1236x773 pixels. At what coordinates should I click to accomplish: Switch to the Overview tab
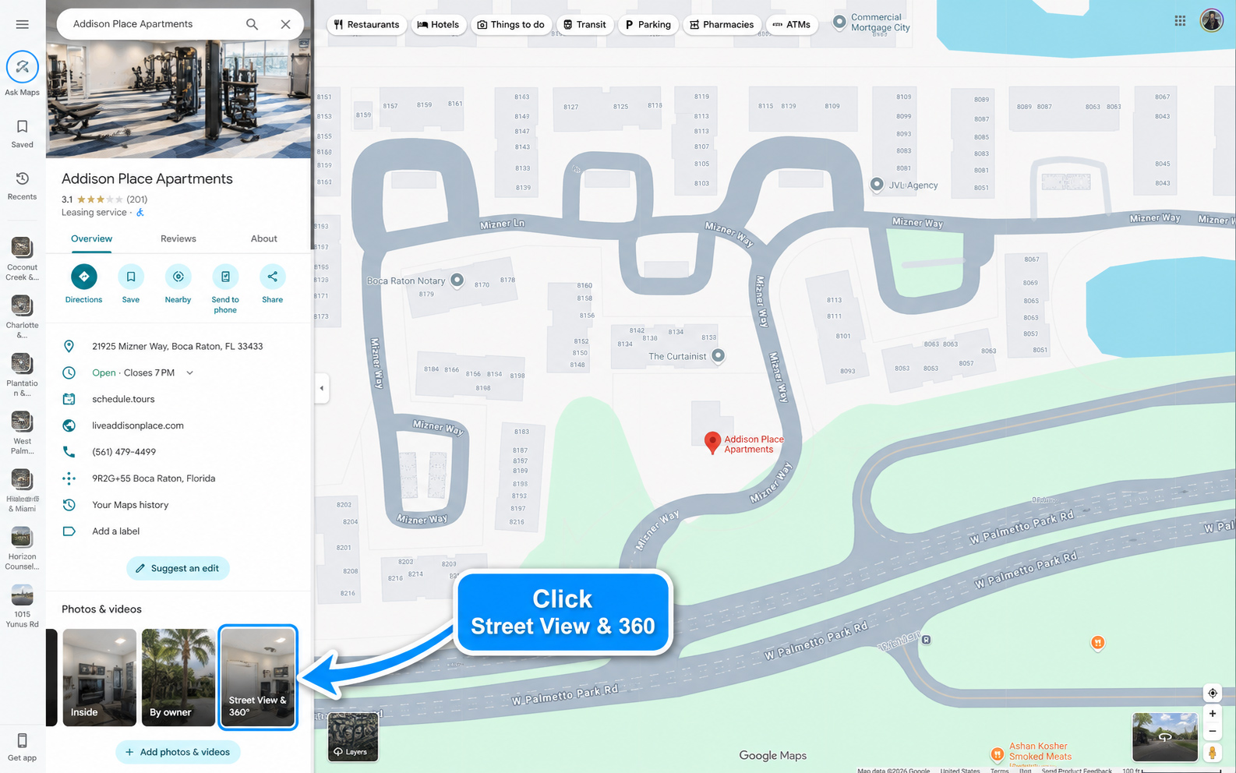[91, 238]
